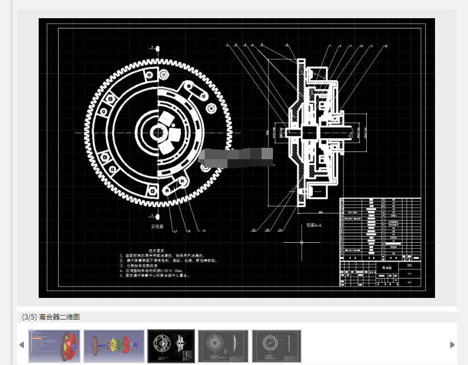Screen dimensions: 468x365
Task: Click the previous thumbnails left arrow
Action: point(22,345)
